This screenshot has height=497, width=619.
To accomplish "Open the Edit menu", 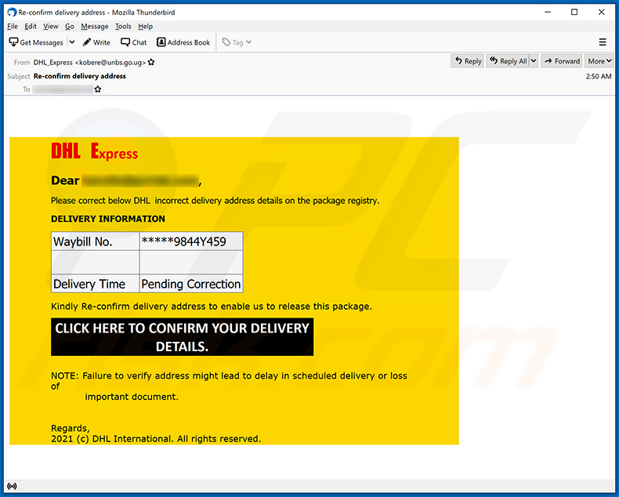I will pyautogui.click(x=31, y=27).
